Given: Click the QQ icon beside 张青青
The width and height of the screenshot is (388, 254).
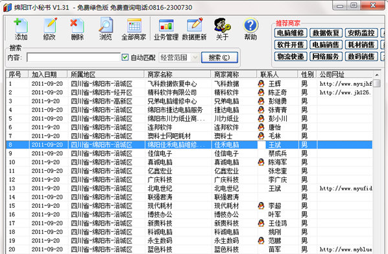Looking at the screenshot, I should pos(261,110).
